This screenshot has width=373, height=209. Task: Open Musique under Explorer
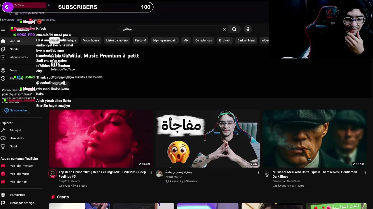click(x=15, y=130)
